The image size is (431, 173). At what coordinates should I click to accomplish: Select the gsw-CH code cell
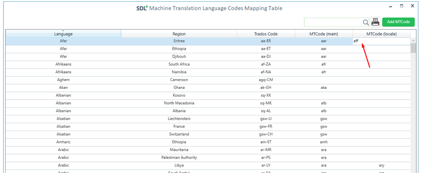[266, 134]
